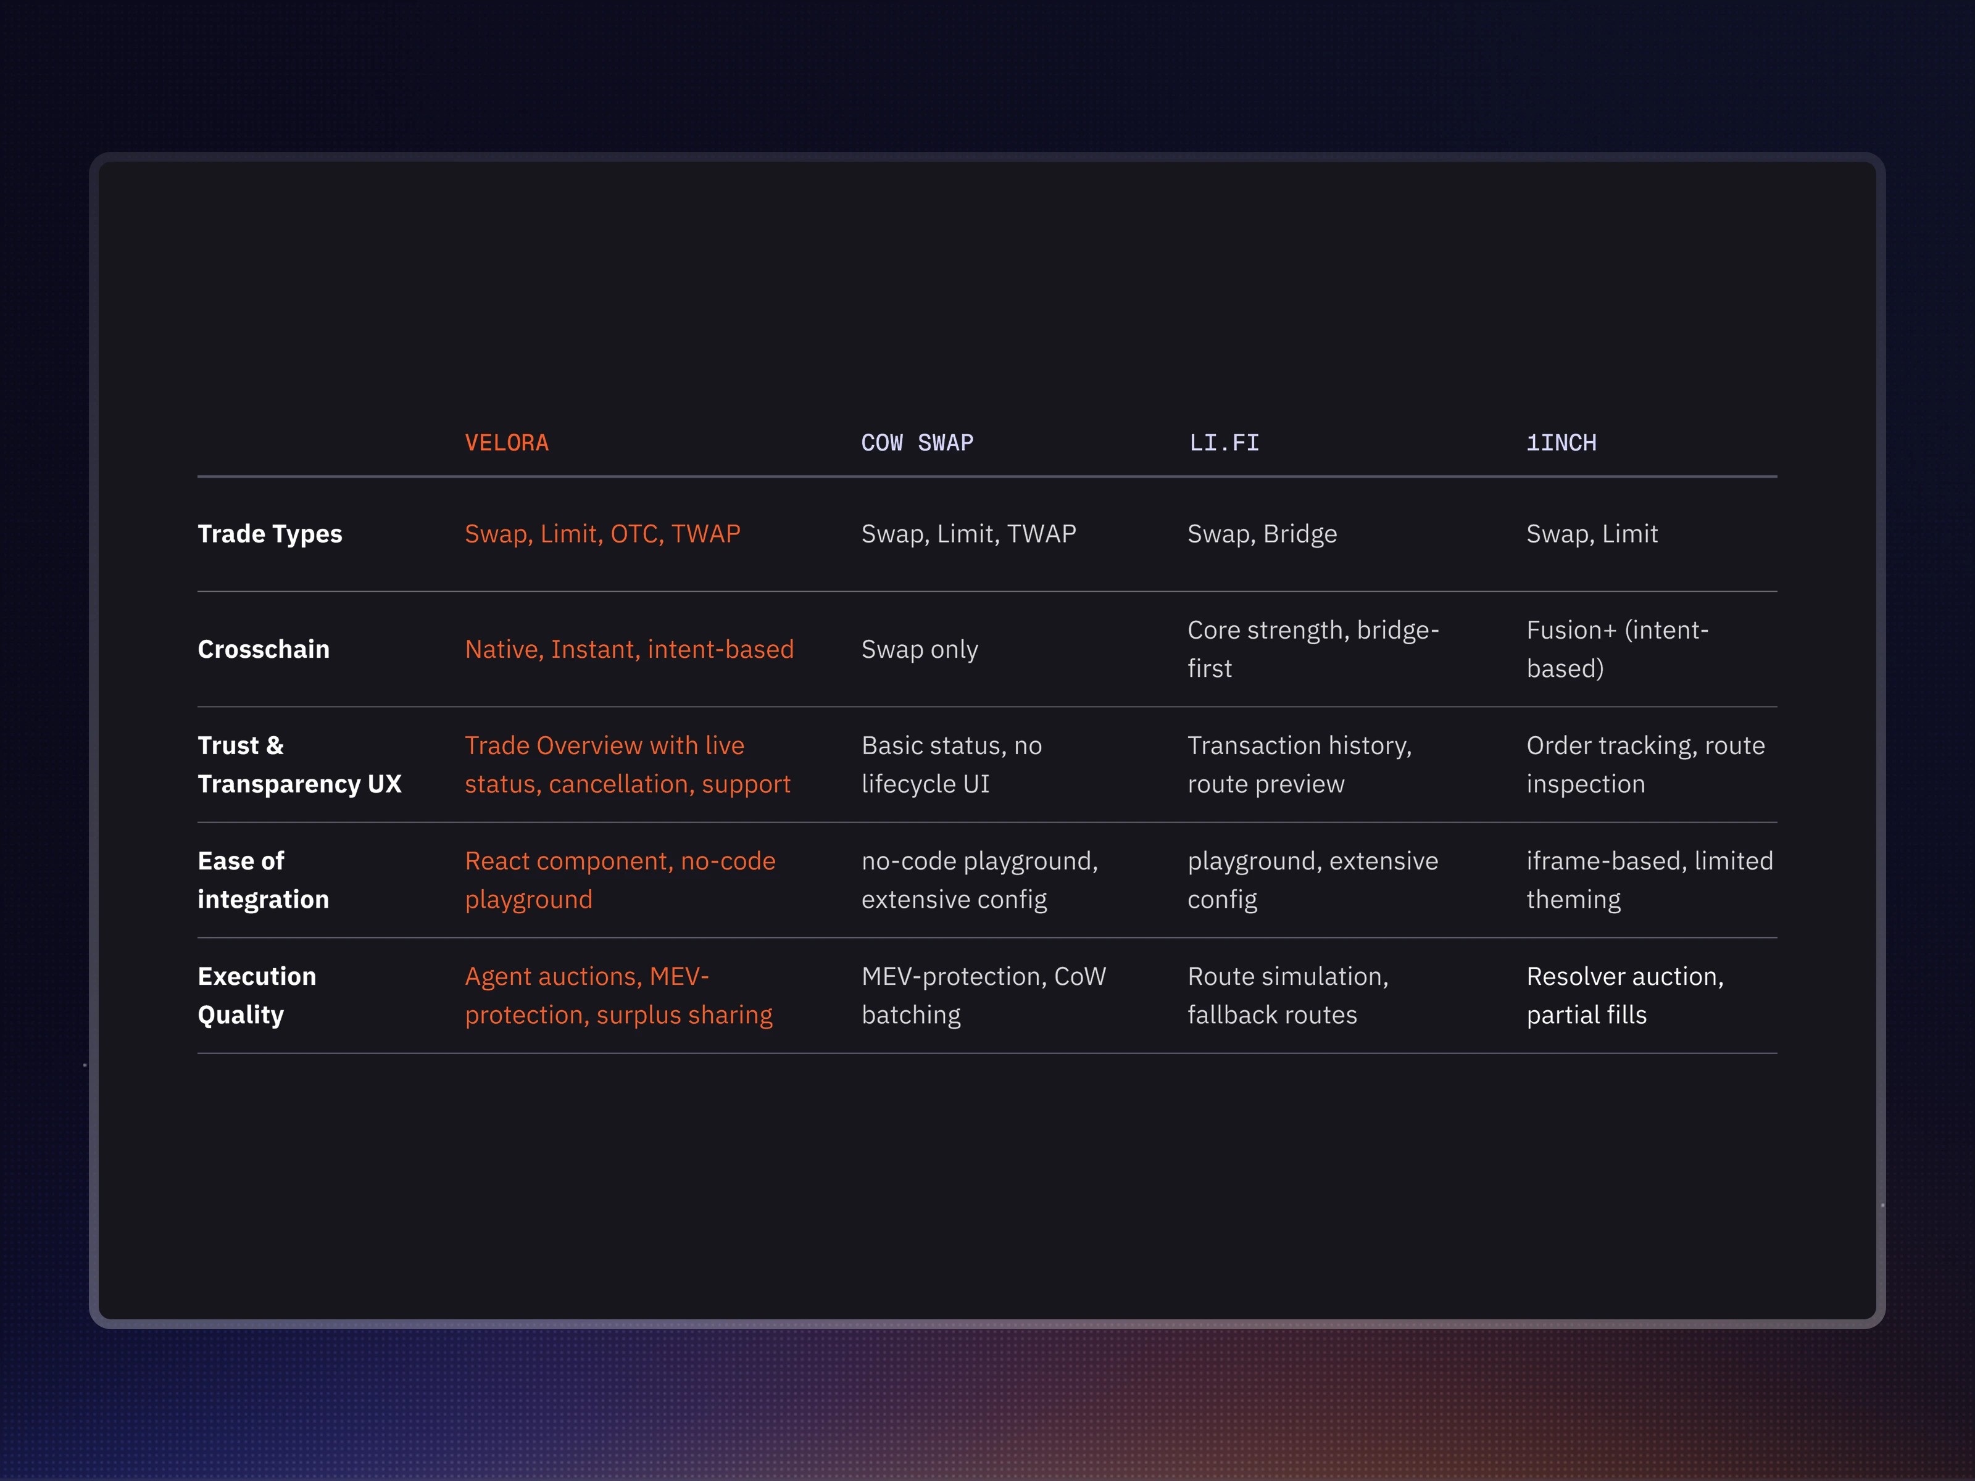Click 'Transaction history, route preview' cell
This screenshot has width=1975, height=1481.
pyautogui.click(x=1300, y=764)
